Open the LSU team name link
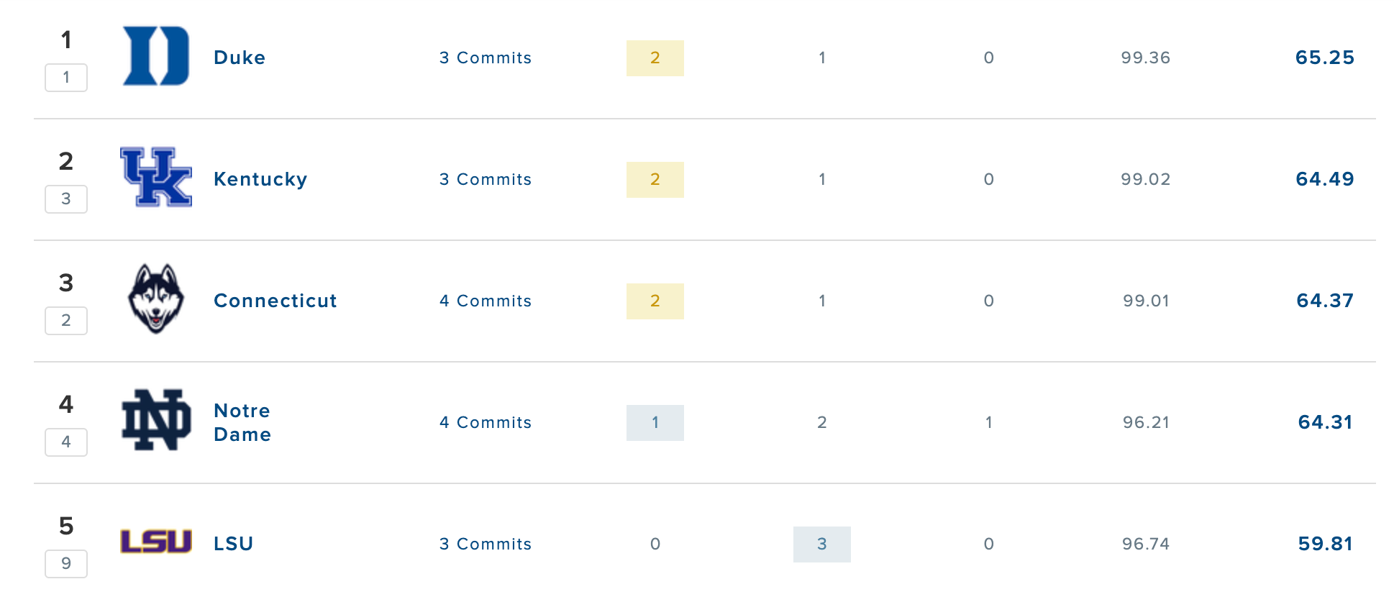Viewport: 1394px width, 597px height. [234, 544]
